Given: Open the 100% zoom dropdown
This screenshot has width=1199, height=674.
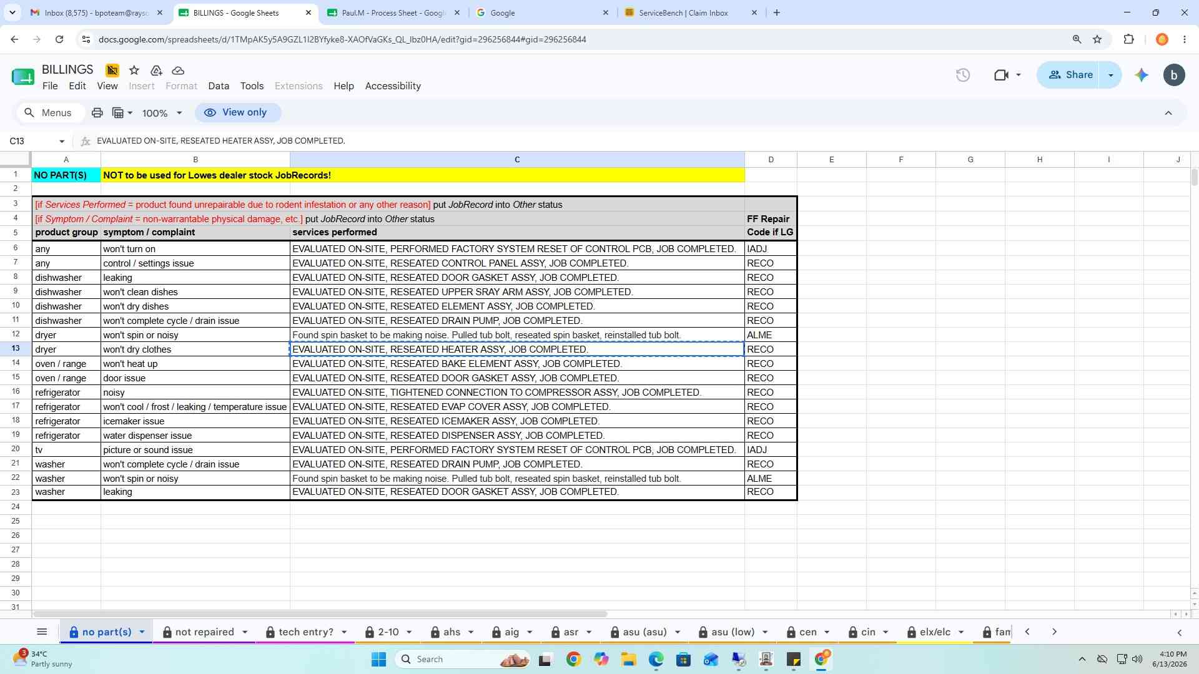Looking at the screenshot, I should [162, 113].
